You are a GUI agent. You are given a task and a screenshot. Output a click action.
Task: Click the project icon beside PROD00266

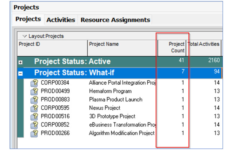point(35,133)
